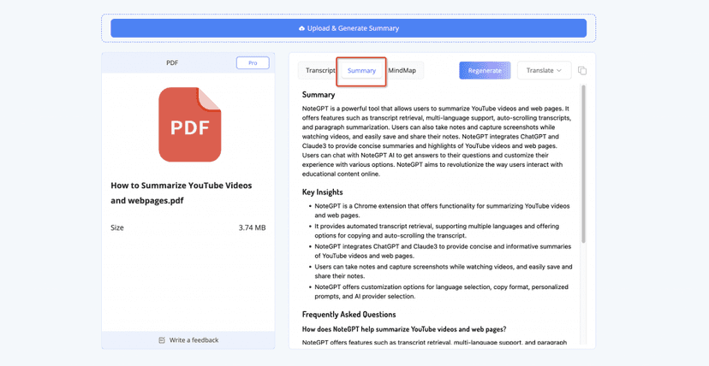Click the 'Users can take notes' bullet
709x366 pixels.
click(444, 271)
